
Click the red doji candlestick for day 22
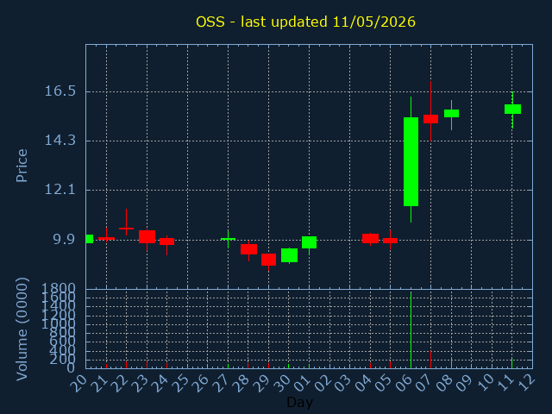coord(127,229)
